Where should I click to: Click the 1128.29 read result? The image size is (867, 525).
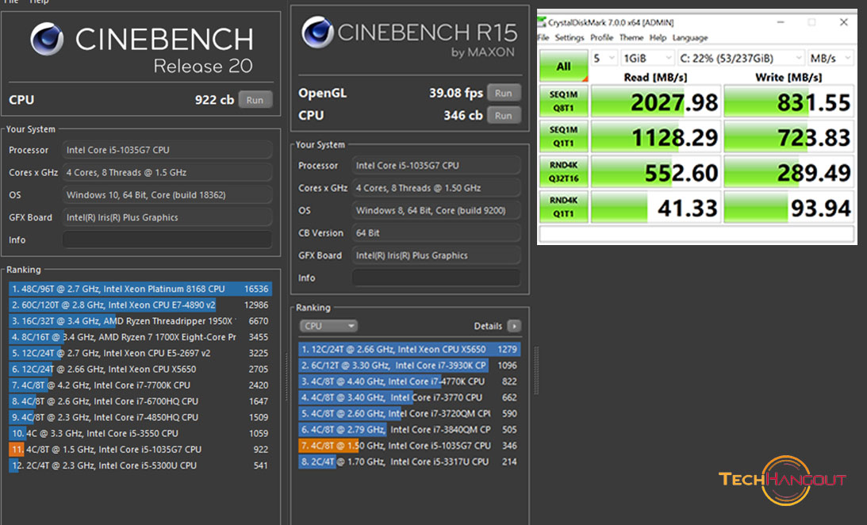656,136
